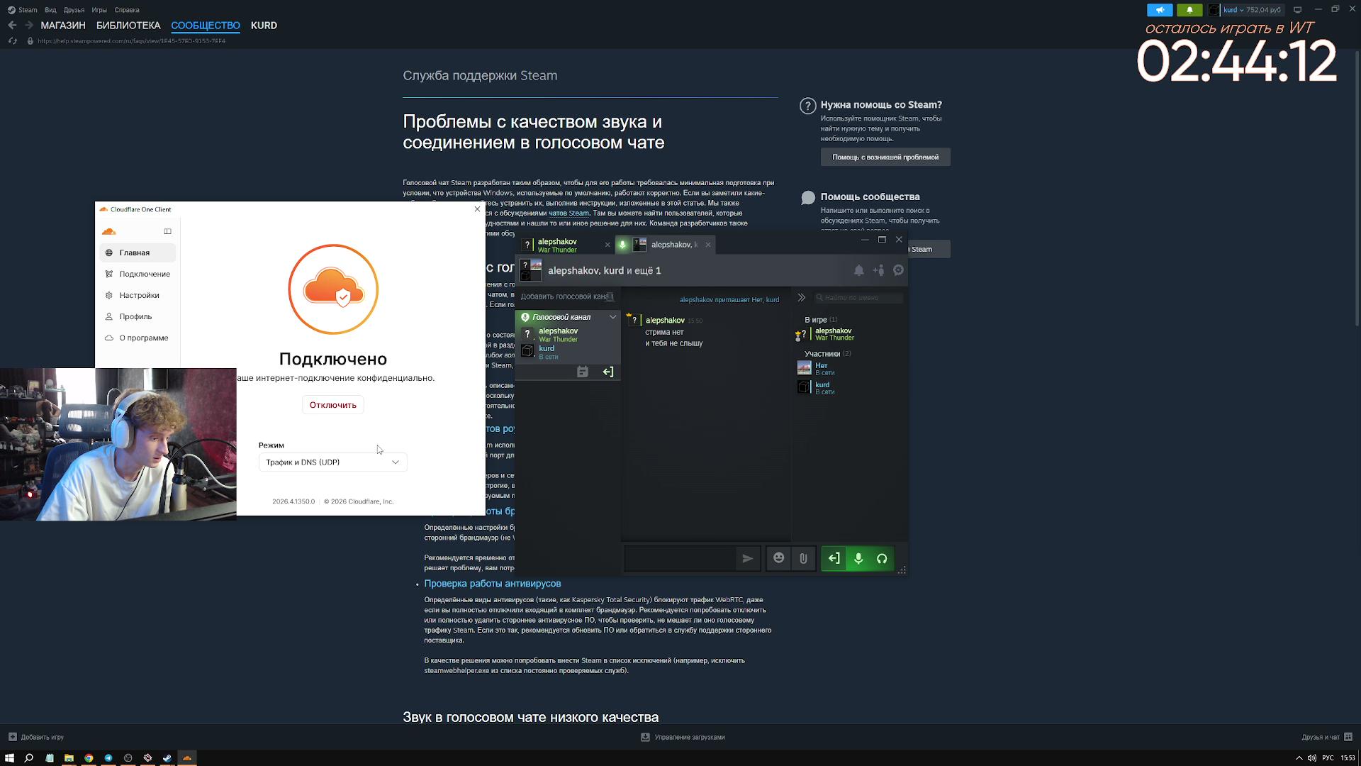The width and height of the screenshot is (1361, 766).
Task: Open Steam notifications green bell
Action: [x=1189, y=10]
